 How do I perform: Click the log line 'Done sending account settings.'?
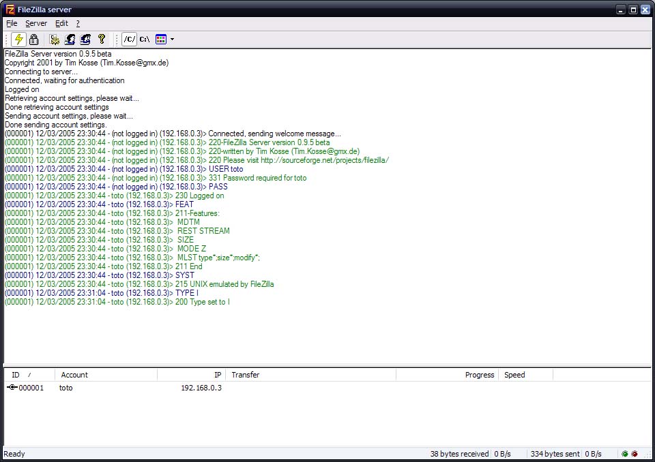tap(55, 125)
